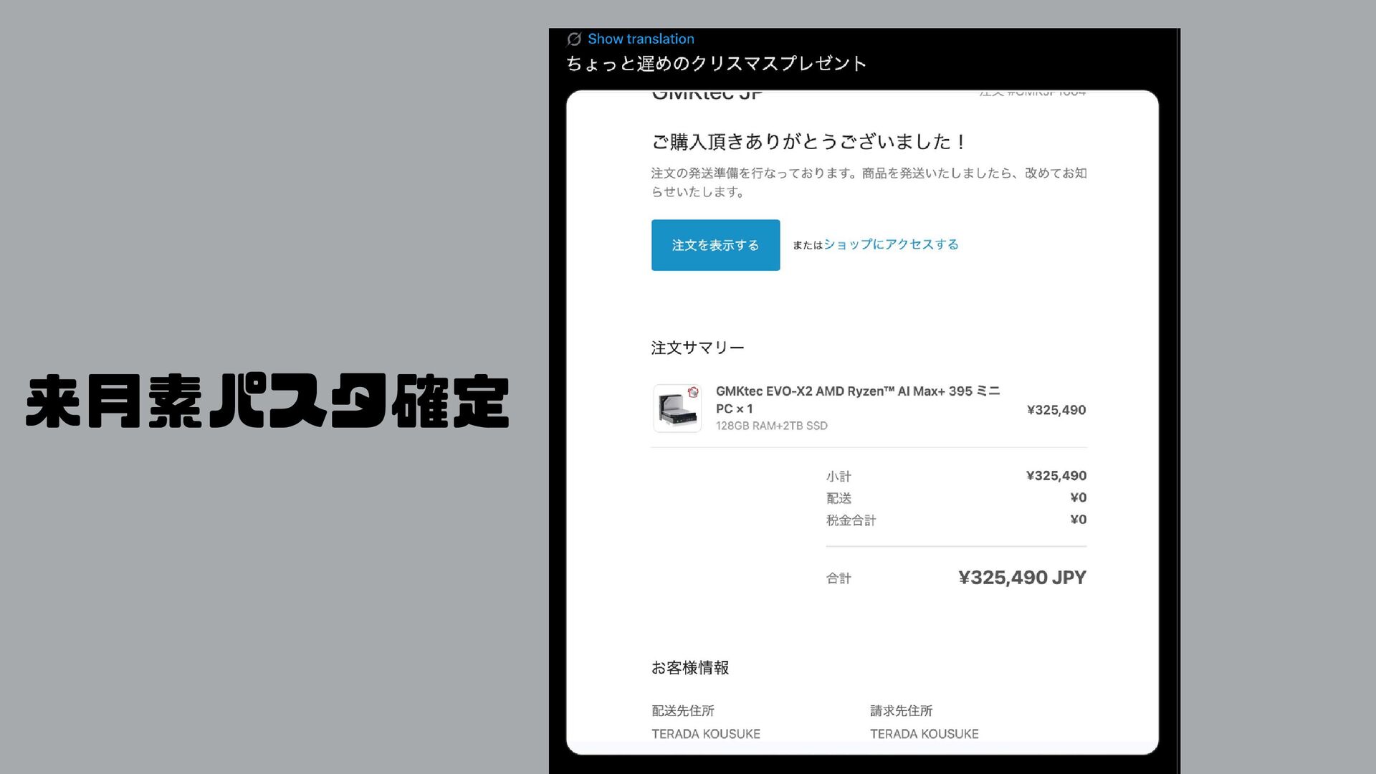Click the 配送 shipping cost row
The height and width of the screenshot is (774, 1376).
(838, 498)
